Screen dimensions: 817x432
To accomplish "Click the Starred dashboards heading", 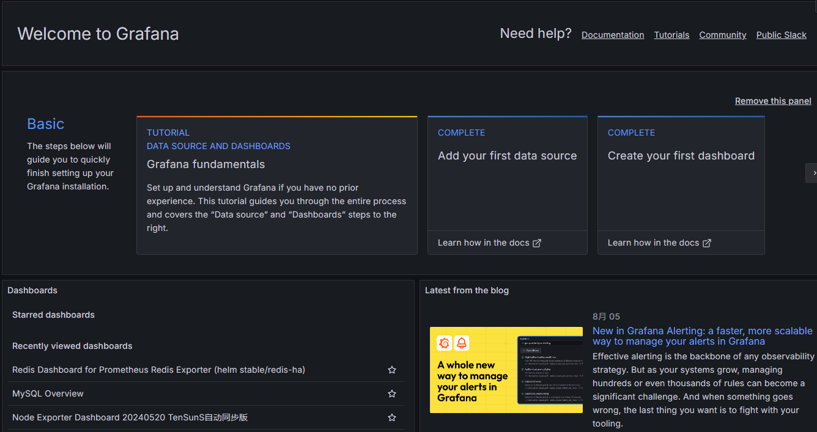I will tap(53, 315).
